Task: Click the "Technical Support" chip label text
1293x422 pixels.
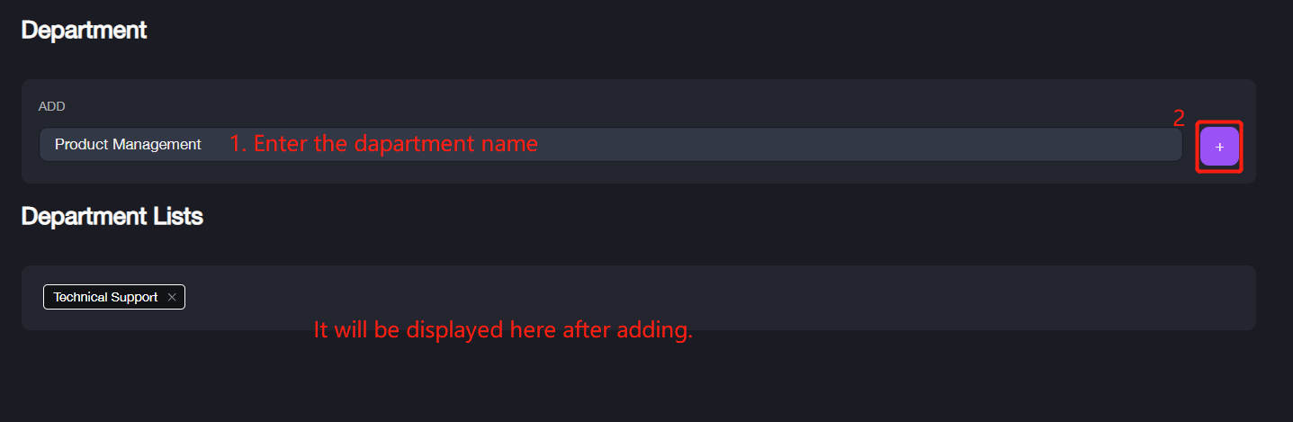Action: 105,297
